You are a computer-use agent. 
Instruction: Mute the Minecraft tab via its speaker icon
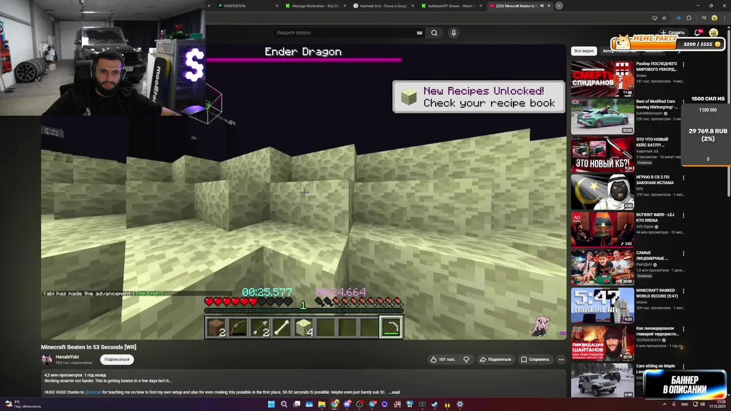click(541, 6)
